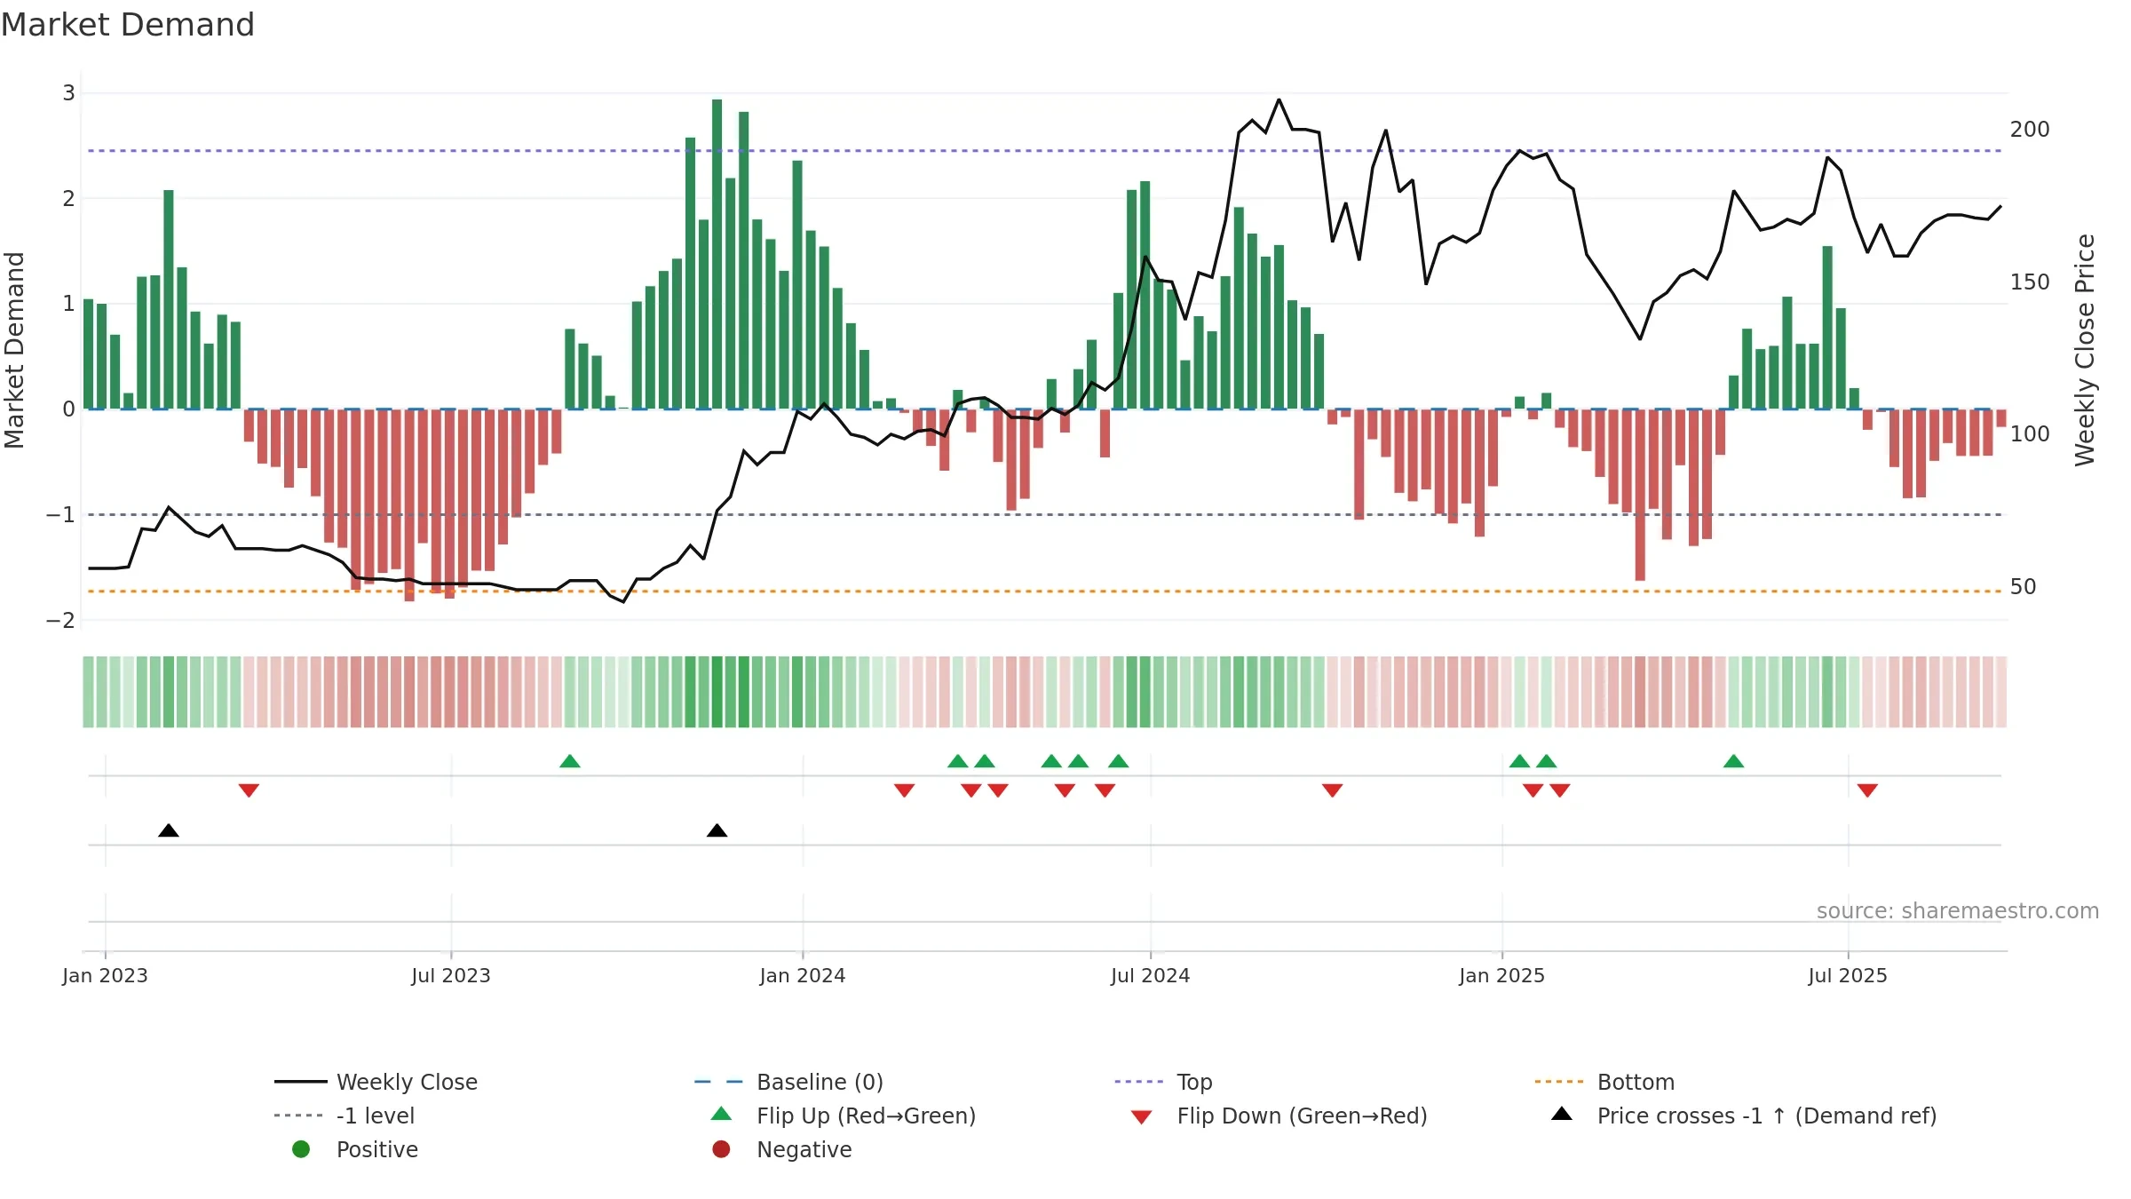Screen dimensions: 2131x1199
Task: Click the black price-cross marker near Feb 2023
Action: point(169,830)
